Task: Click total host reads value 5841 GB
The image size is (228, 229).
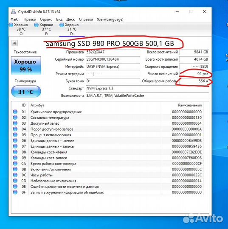Action: [194, 52]
